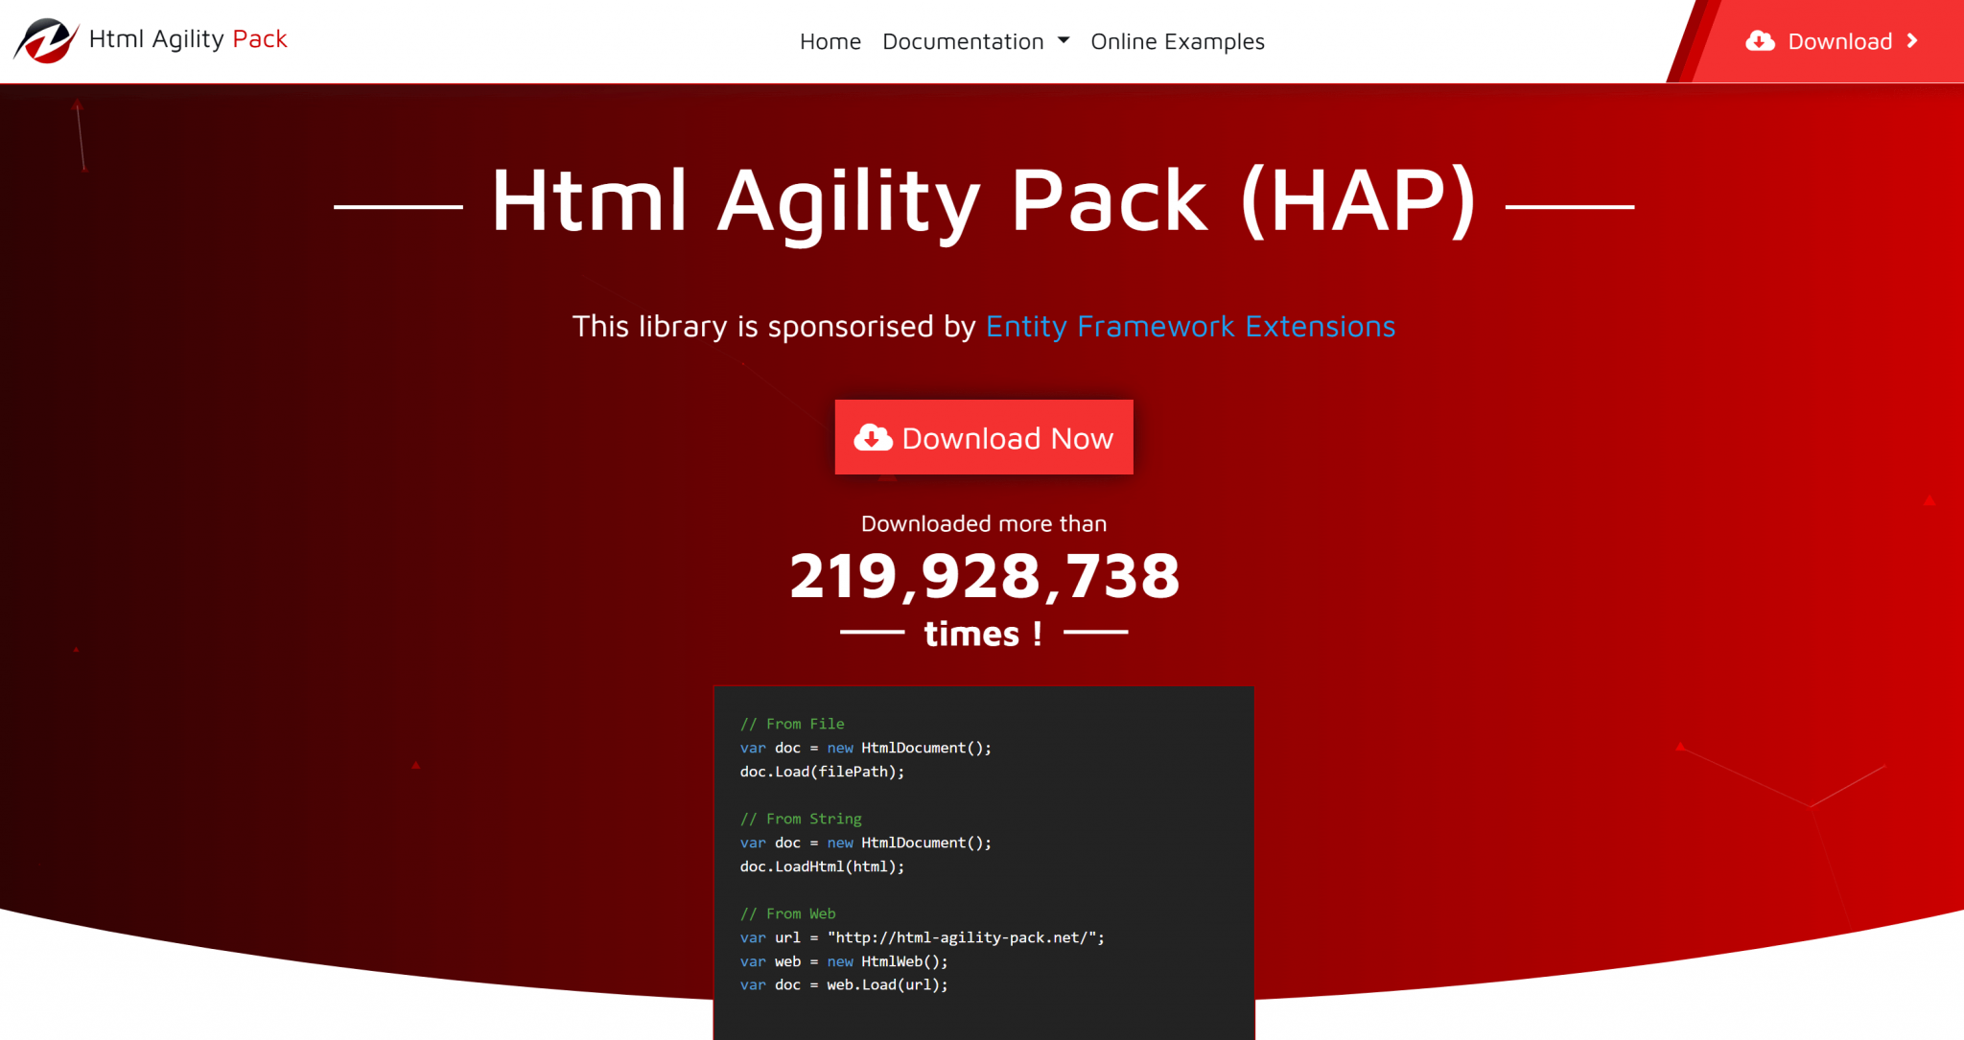The height and width of the screenshot is (1040, 1964).
Task: Click the cloud icon in header Download button
Action: click(1763, 40)
